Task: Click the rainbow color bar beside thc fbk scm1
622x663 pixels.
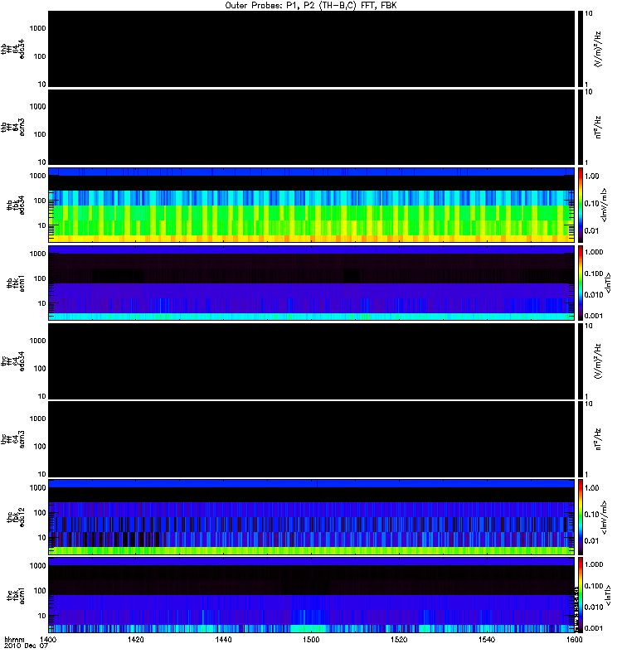Action: point(581,595)
